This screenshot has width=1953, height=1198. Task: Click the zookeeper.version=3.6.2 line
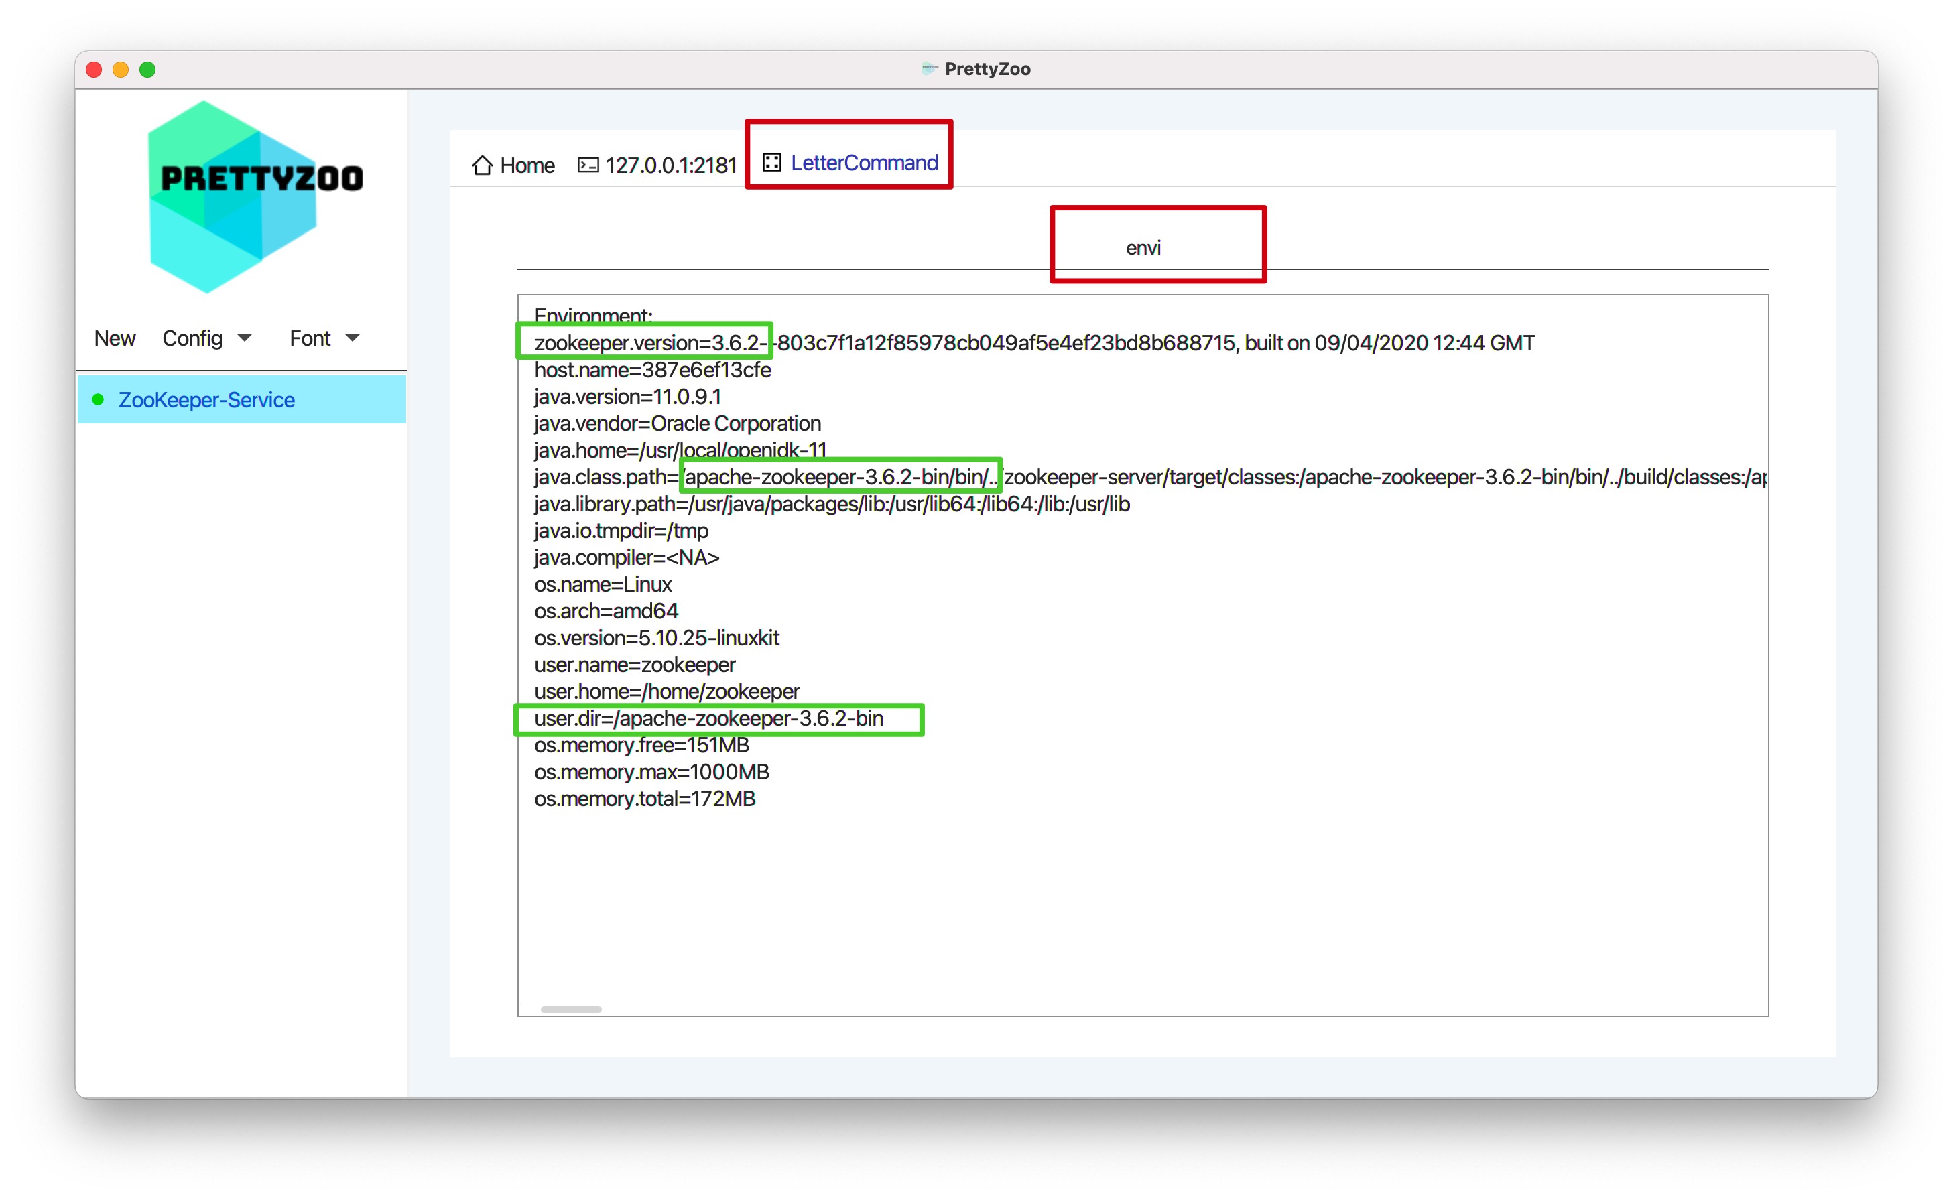(x=1034, y=343)
